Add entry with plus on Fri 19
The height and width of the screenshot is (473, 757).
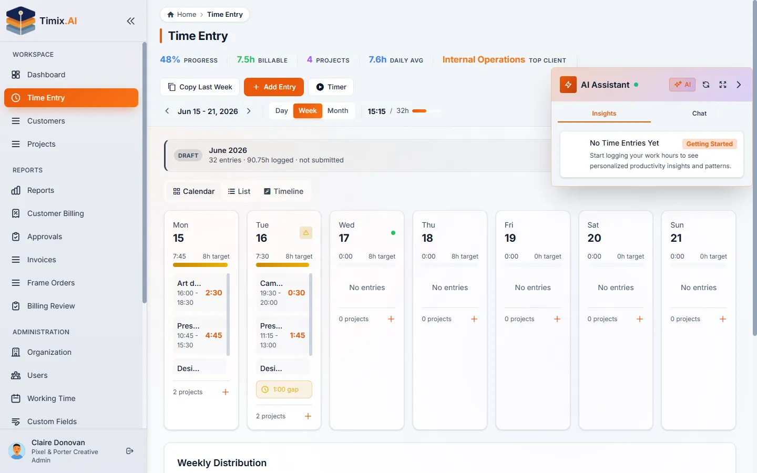tap(557, 319)
